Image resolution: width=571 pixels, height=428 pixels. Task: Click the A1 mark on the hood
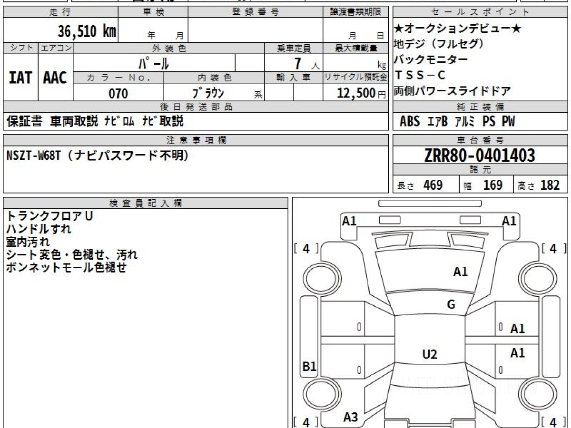[460, 272]
